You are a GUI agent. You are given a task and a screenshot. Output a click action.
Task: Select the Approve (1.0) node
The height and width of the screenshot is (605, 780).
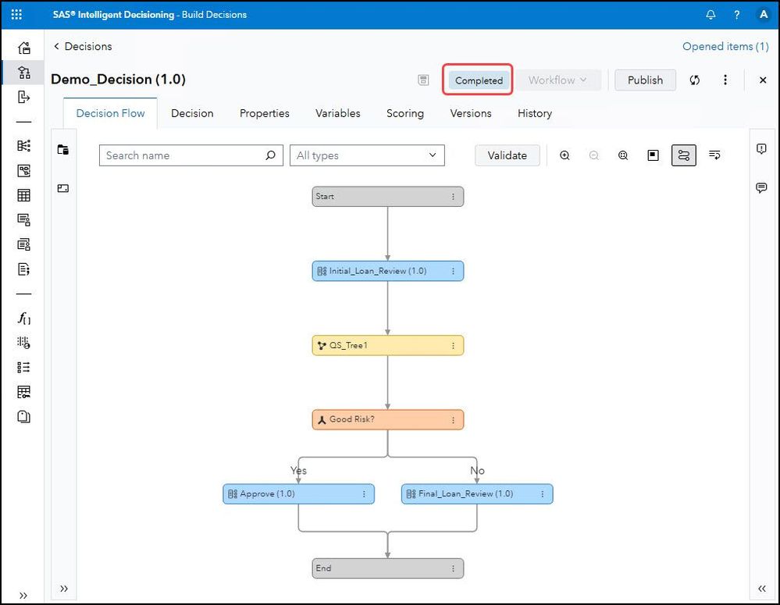298,494
